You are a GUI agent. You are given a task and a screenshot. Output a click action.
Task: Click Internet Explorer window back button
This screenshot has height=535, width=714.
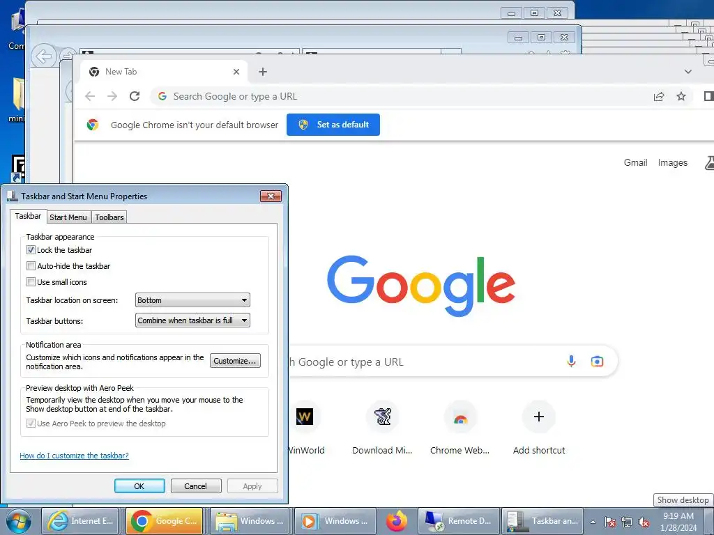point(44,57)
